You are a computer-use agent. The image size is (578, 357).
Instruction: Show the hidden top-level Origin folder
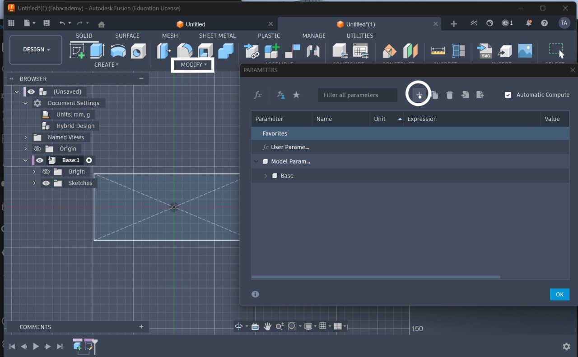(37, 149)
